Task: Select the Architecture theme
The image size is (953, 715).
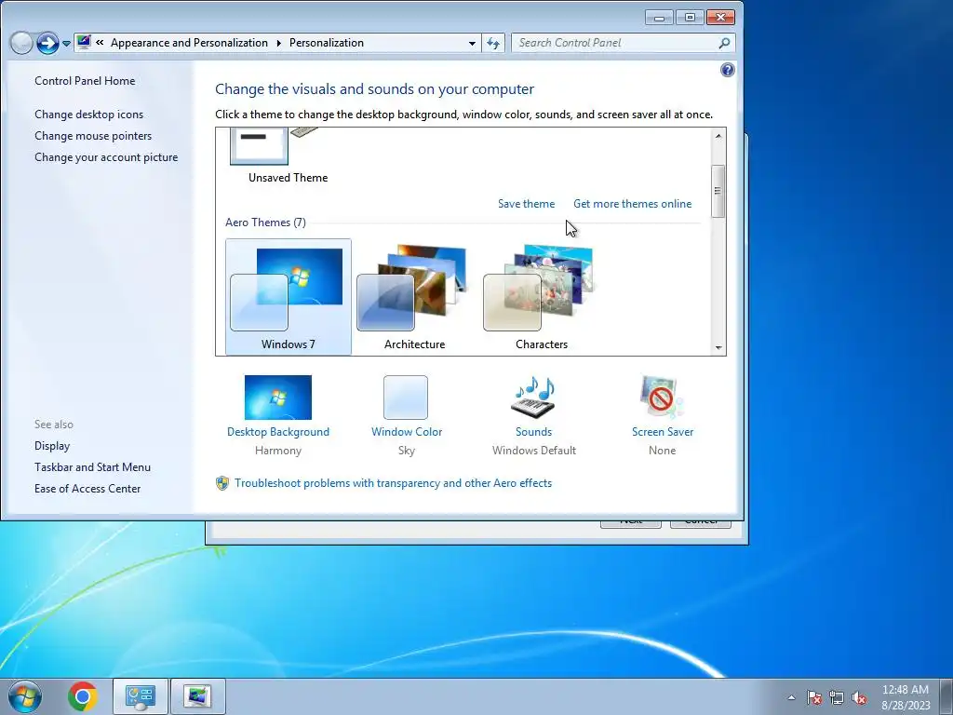Action: (414, 297)
